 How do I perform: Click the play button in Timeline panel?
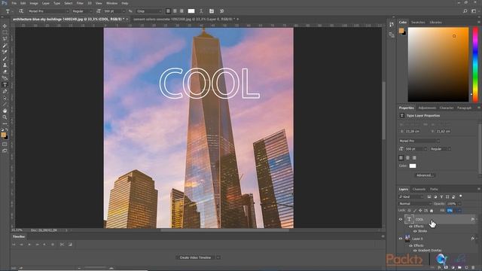tap(29, 245)
